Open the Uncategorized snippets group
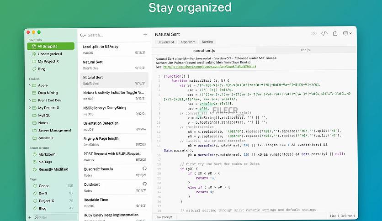This screenshot has height=221, width=382. [51, 54]
